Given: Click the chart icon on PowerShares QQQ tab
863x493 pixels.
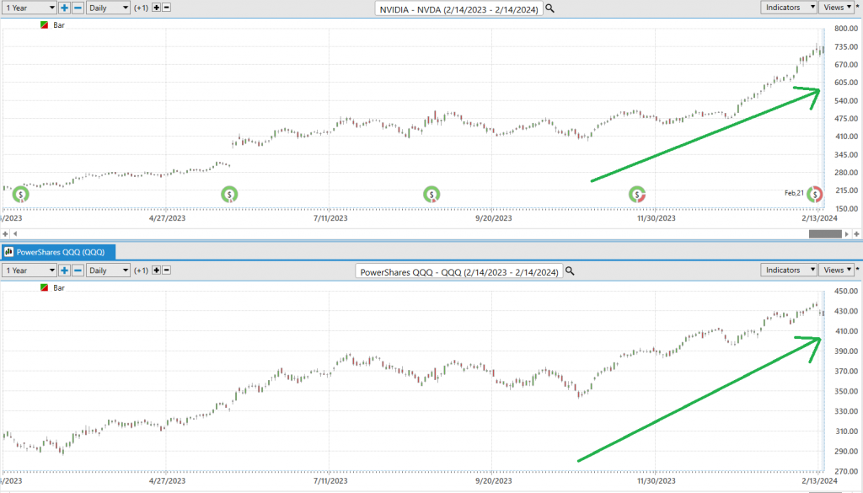Looking at the screenshot, I should 8,252.
